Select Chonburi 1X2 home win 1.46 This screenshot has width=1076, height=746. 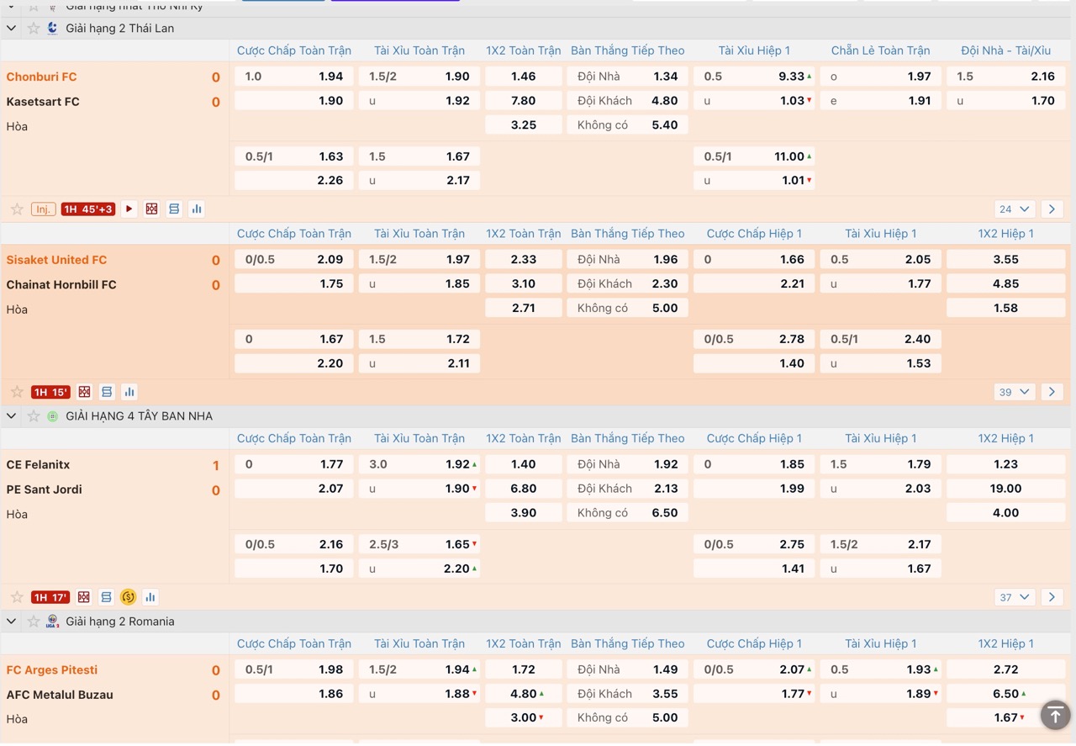(523, 77)
